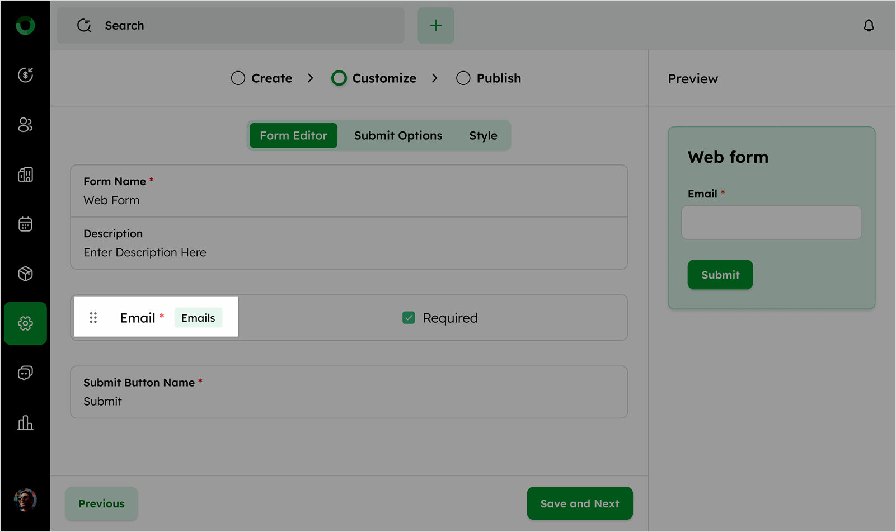
Task: Open the products box icon in sidebar
Action: tap(25, 274)
